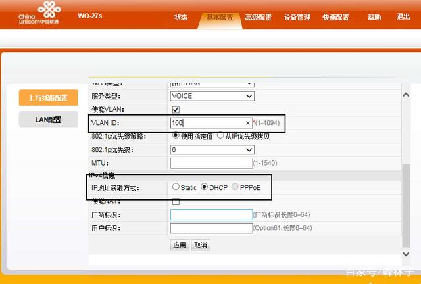Clear the VLAN ID field with the X
Viewport: 421px width, 284px height.
[x=247, y=123]
